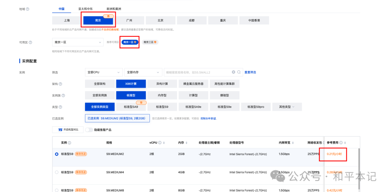Click the 2GiB memory cell
This screenshot has width=389, height=192.
(x=181, y=154)
